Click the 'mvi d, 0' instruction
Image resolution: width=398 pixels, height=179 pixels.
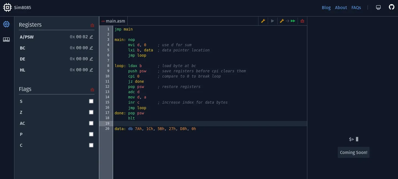pos(137,45)
